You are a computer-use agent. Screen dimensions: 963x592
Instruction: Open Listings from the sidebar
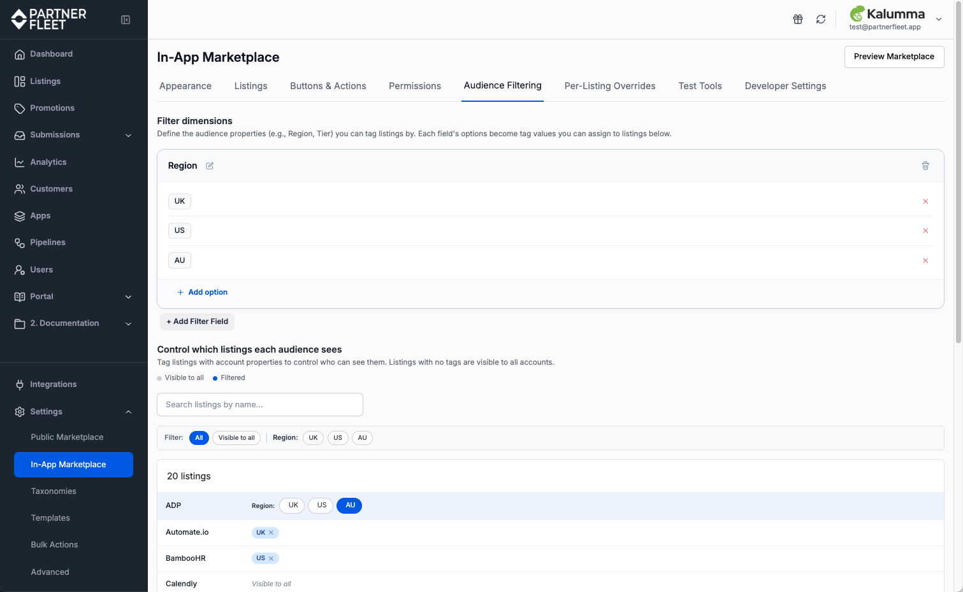click(x=45, y=81)
